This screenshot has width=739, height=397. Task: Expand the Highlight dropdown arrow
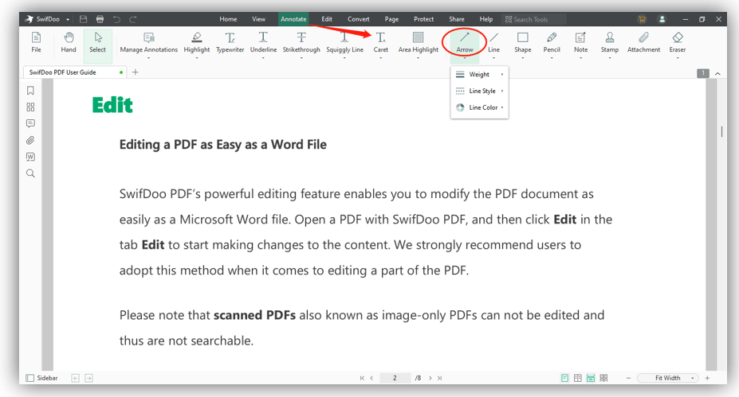(x=197, y=58)
